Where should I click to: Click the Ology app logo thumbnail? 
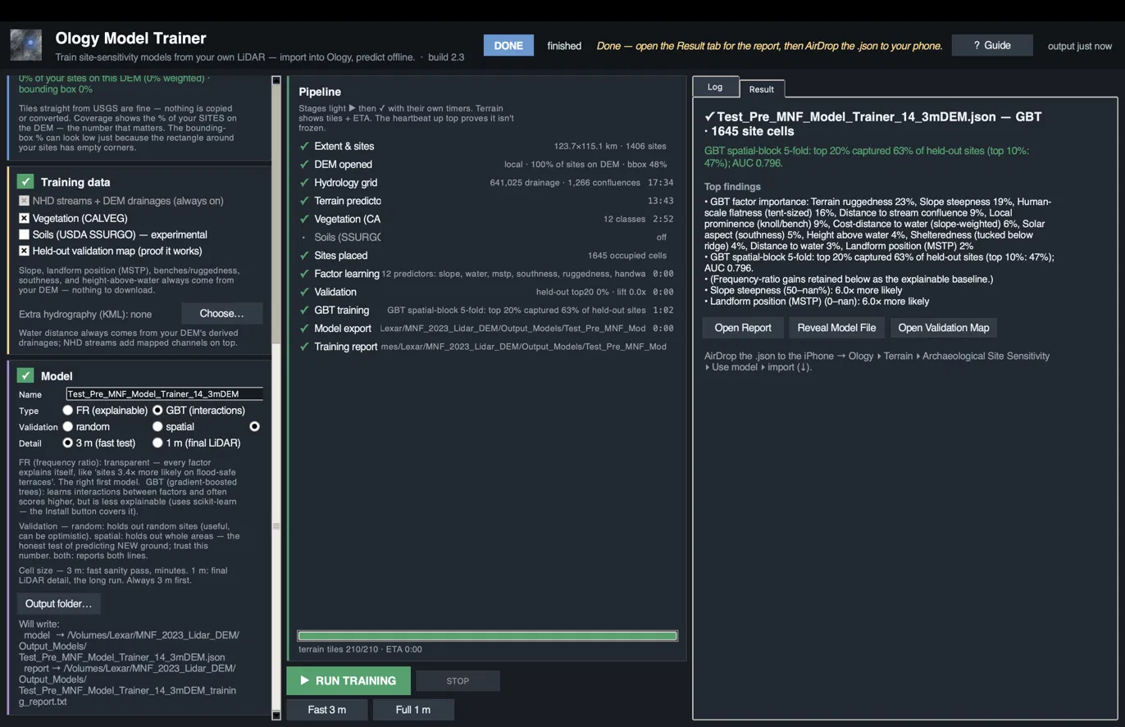(25, 45)
